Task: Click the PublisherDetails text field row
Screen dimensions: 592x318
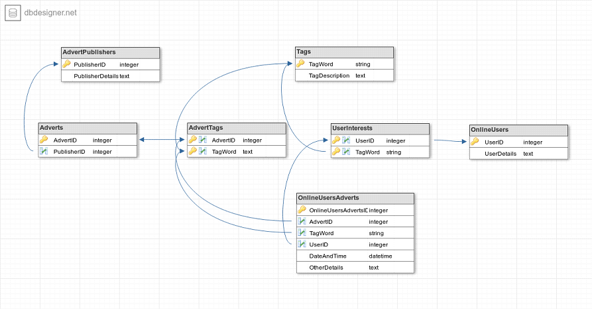Action: (111, 76)
